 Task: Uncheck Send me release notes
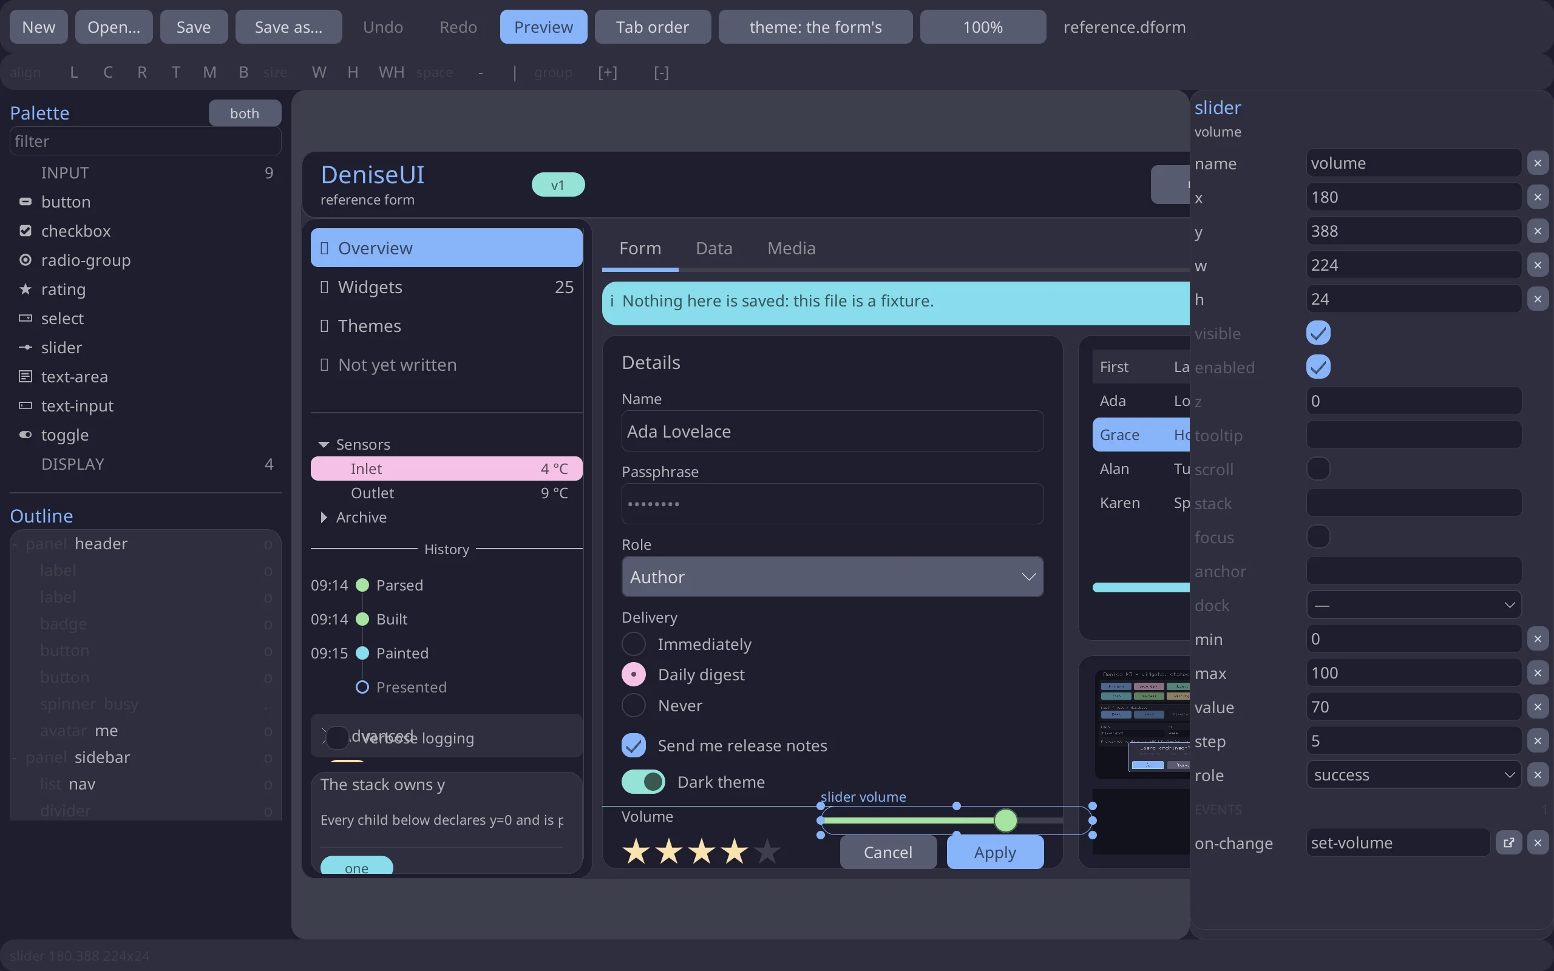pyautogui.click(x=634, y=746)
